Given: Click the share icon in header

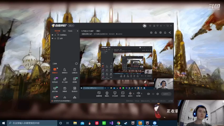Looking at the screenshot, I should [170, 32].
